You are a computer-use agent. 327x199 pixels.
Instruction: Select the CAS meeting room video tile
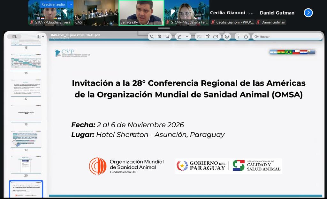[96, 13]
